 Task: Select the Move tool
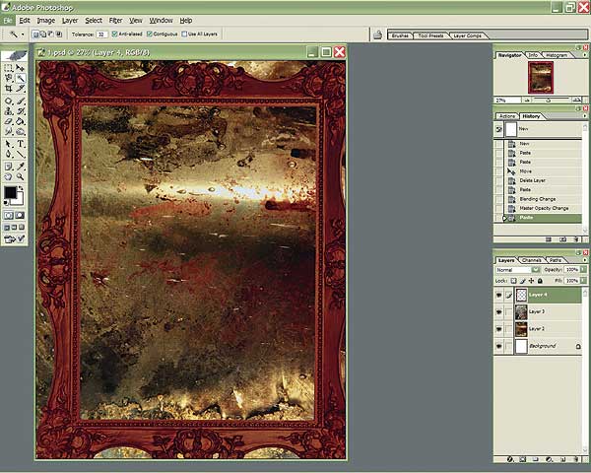(x=21, y=68)
